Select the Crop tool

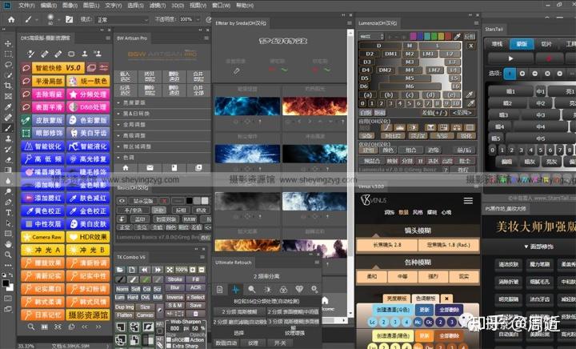[8, 86]
